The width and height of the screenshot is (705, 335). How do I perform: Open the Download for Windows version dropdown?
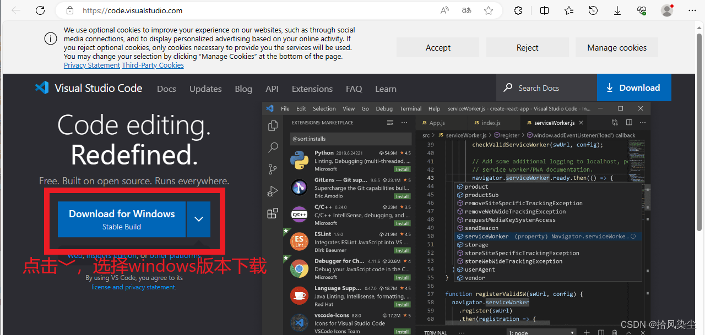tap(198, 219)
